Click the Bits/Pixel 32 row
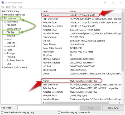125x115 pixels. (82, 55)
